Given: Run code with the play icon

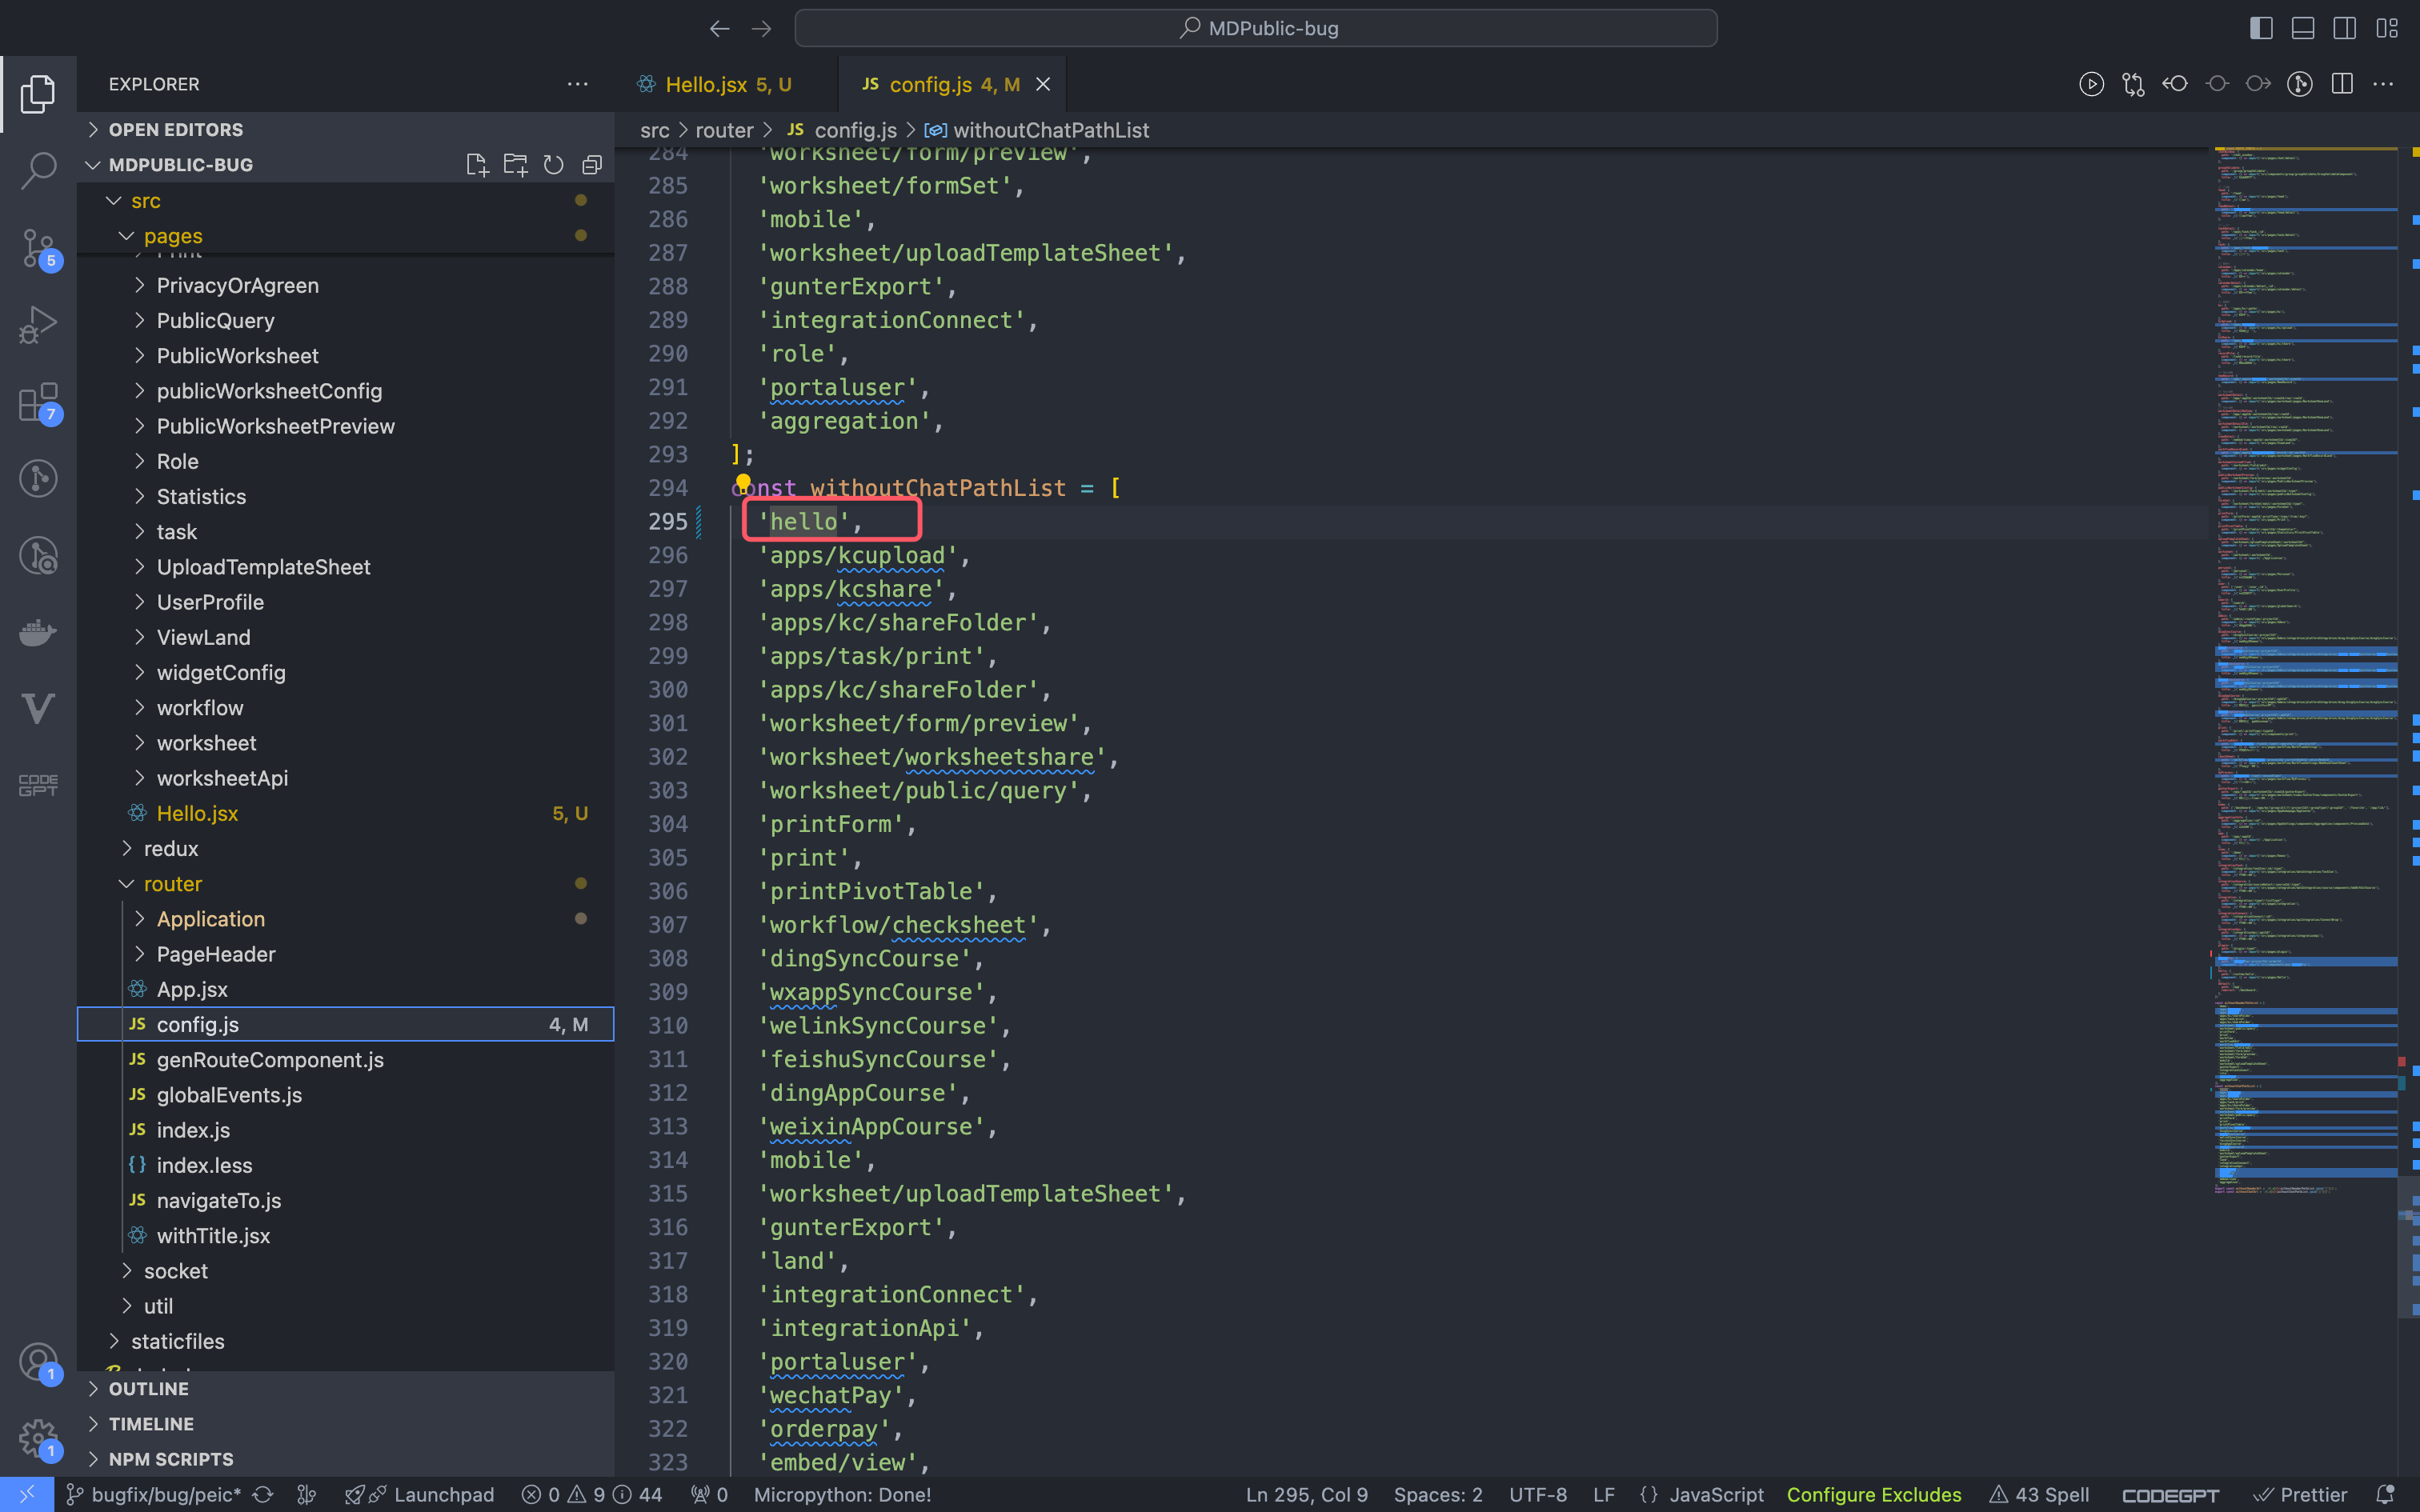Looking at the screenshot, I should (x=2091, y=84).
